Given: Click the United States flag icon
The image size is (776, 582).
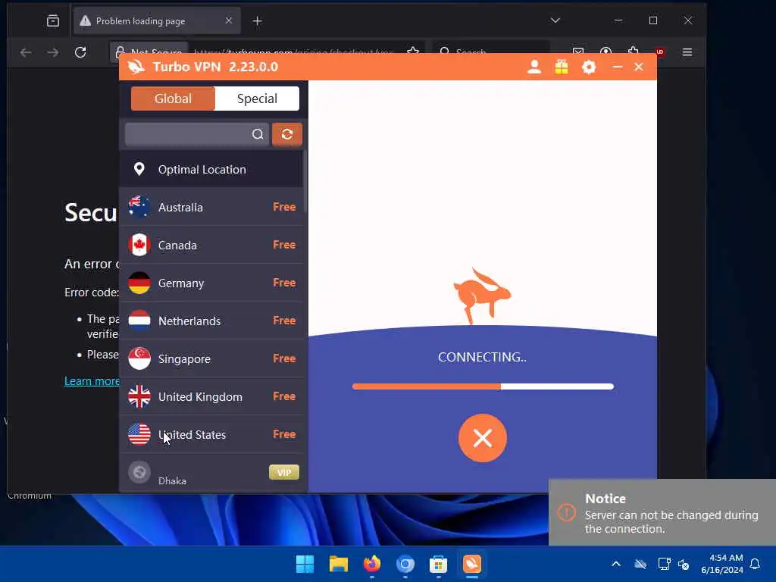Looking at the screenshot, I should tap(139, 434).
